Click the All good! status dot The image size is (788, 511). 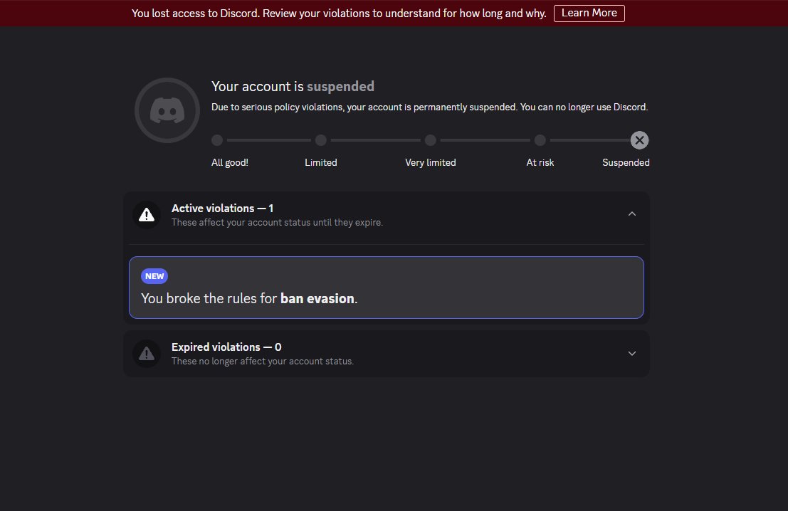coord(217,140)
